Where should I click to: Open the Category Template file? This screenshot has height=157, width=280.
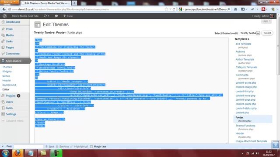coord(246,67)
